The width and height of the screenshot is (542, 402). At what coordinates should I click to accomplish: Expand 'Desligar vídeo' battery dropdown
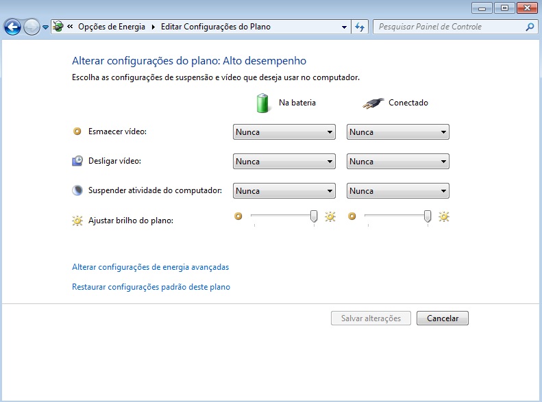[x=284, y=162]
